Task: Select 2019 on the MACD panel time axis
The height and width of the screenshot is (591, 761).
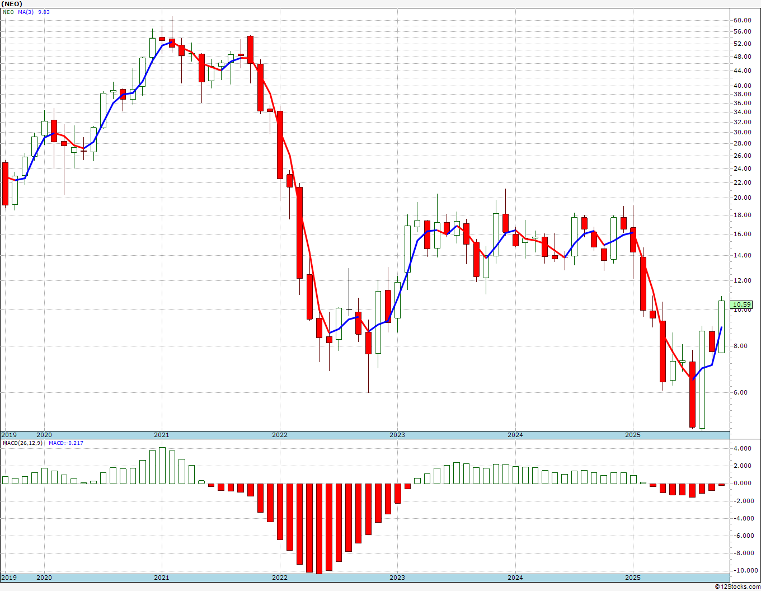Action: pyautogui.click(x=8, y=577)
